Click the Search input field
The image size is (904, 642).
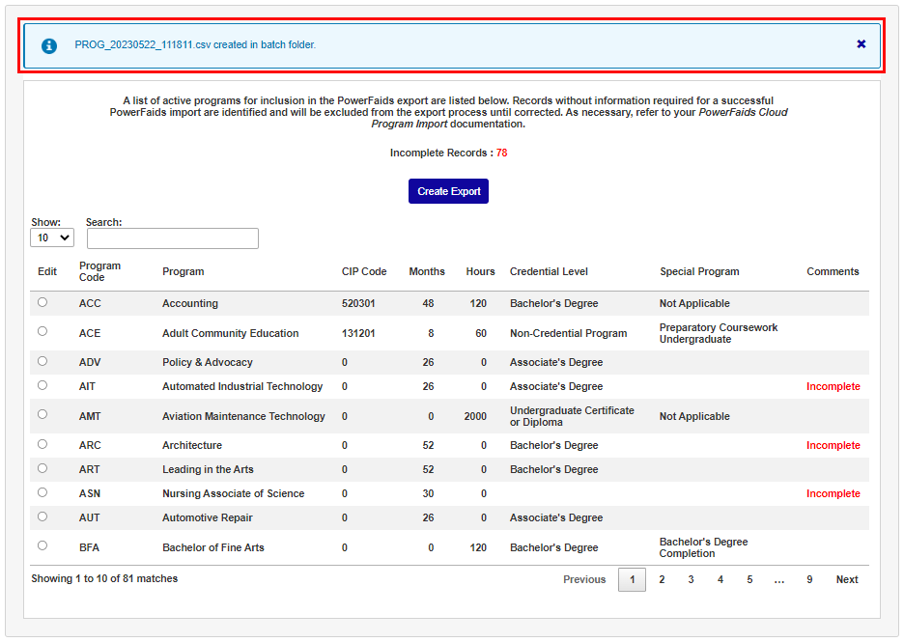pyautogui.click(x=173, y=238)
